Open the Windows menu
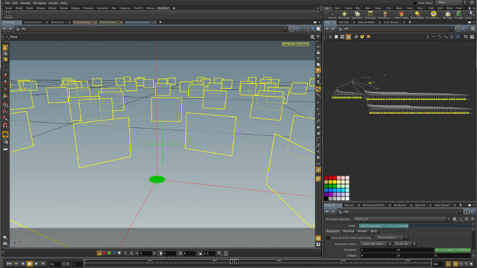The height and width of the screenshot is (268, 477). click(x=39, y=3)
